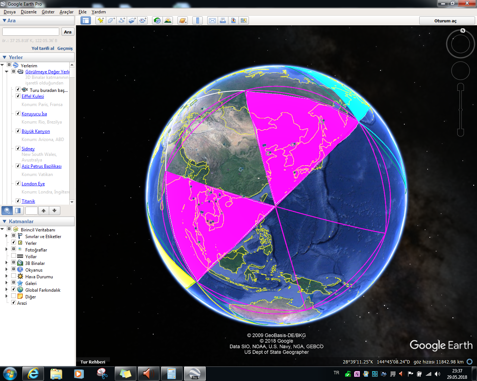Add an image overlay from the toolbar
Screen dimensions: 477x381
click(x=132, y=20)
